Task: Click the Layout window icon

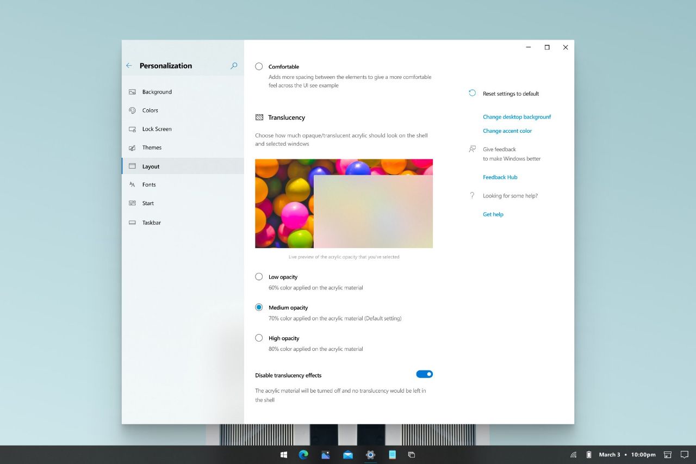Action: click(132, 166)
